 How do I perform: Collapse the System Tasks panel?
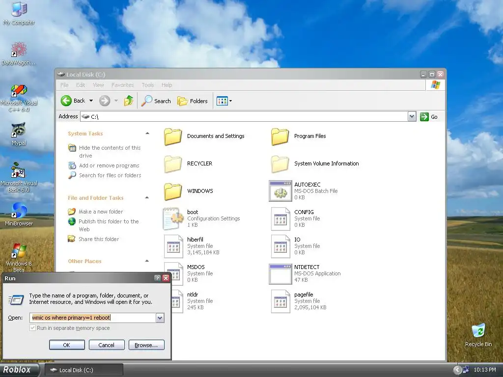(147, 134)
